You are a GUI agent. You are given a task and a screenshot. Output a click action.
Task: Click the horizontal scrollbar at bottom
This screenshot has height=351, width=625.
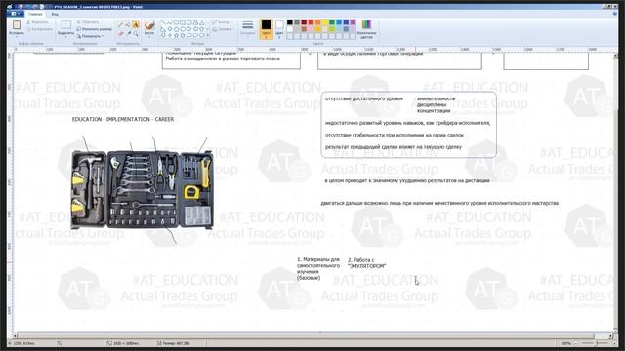[306, 336]
